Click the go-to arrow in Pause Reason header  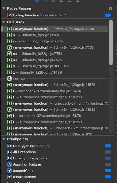pyautogui.click(x=110, y=9)
